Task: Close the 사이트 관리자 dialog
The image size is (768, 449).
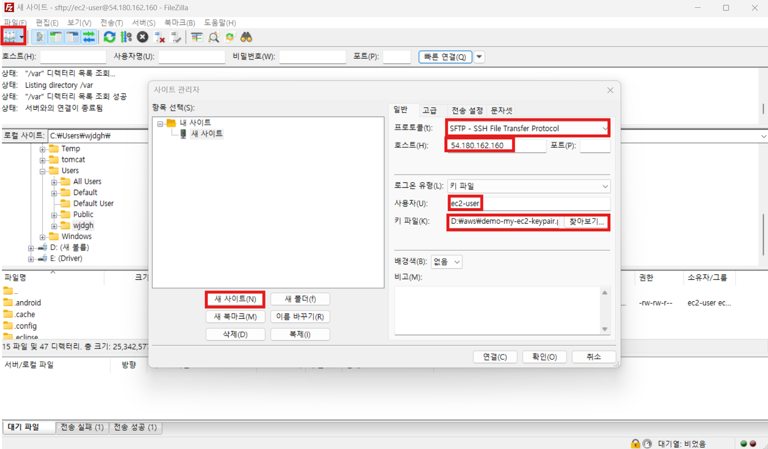Action: point(610,90)
